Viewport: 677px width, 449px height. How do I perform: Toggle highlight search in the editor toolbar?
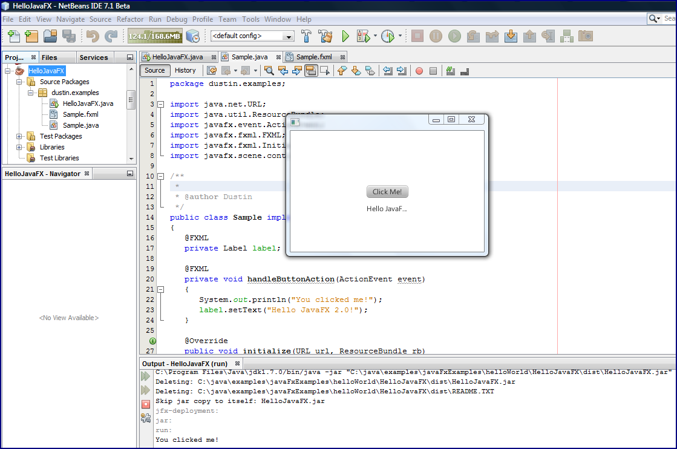pos(311,70)
